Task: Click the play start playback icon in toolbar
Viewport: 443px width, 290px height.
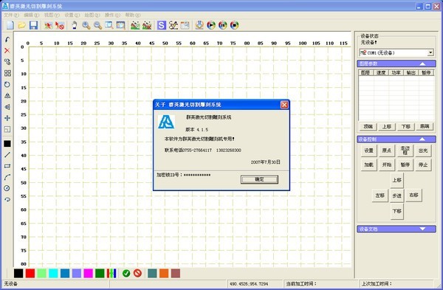Action: (x=211, y=25)
